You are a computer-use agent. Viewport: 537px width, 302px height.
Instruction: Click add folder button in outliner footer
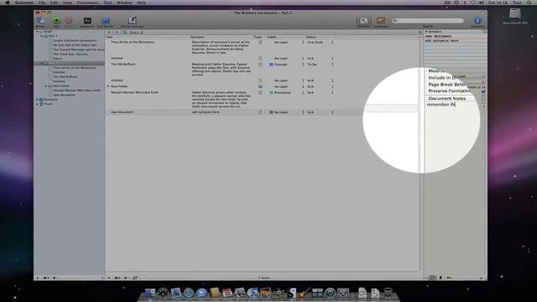[117, 278]
